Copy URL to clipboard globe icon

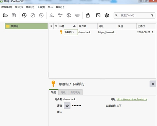[x=69, y=15]
